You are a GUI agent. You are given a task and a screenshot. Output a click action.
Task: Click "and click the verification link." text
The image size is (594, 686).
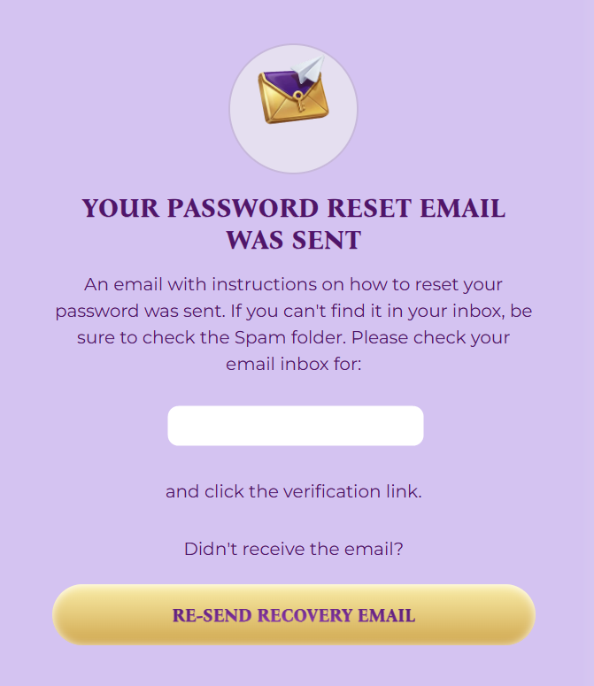pos(293,491)
